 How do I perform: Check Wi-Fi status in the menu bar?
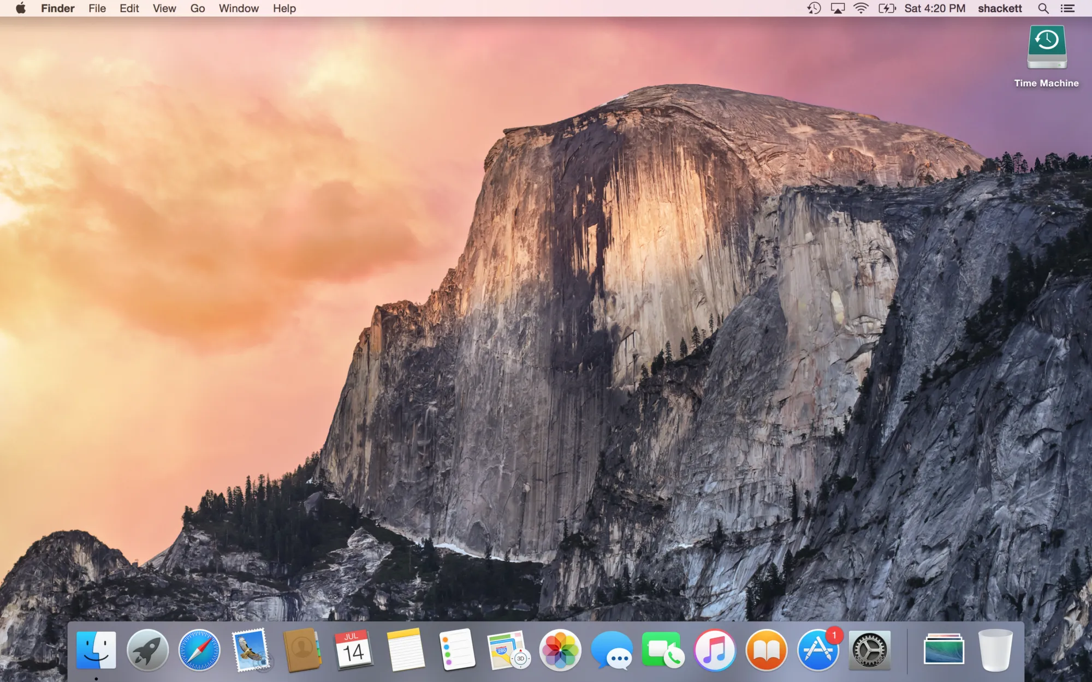[x=861, y=8]
